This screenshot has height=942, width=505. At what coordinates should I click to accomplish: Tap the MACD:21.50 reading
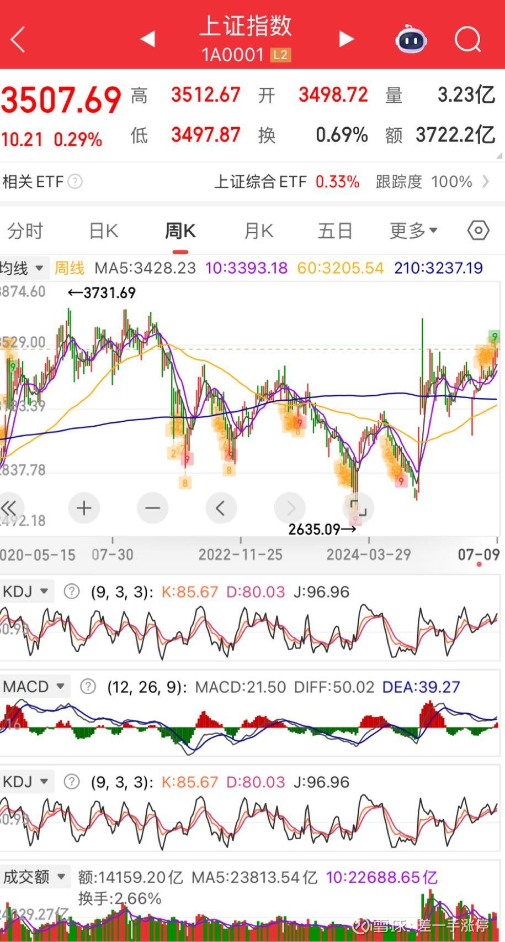(241, 687)
